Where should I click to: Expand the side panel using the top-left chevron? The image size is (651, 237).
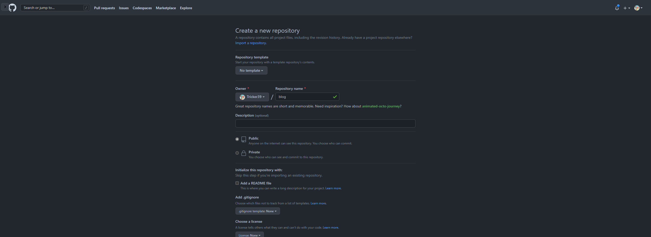[x=5, y=7]
